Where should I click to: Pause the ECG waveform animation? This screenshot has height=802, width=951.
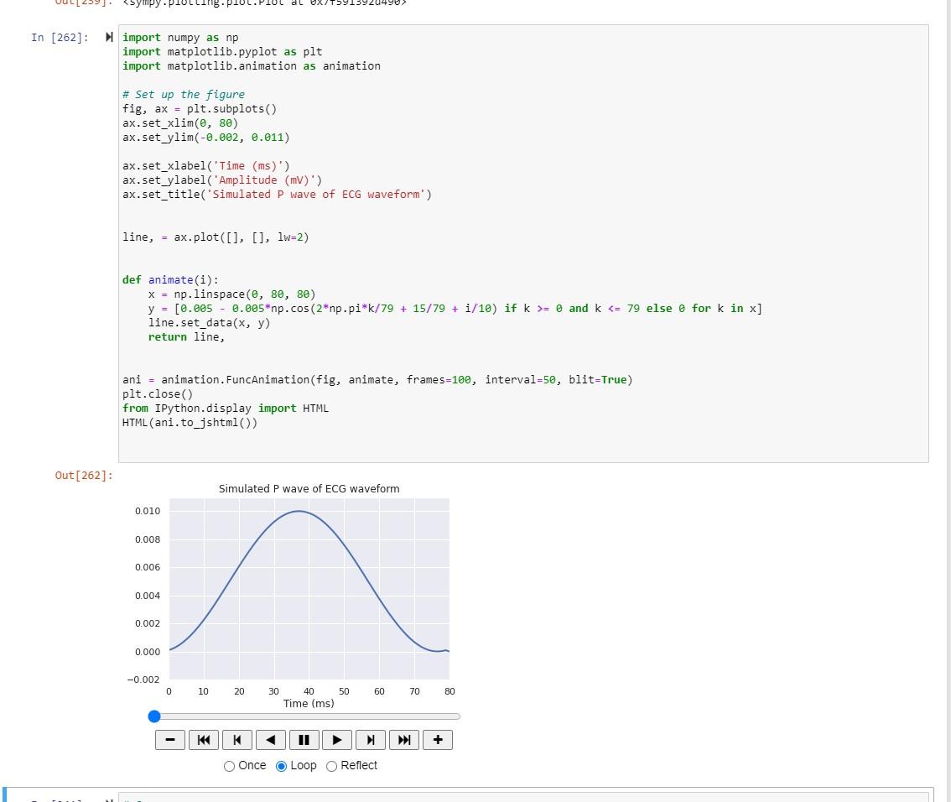(304, 739)
